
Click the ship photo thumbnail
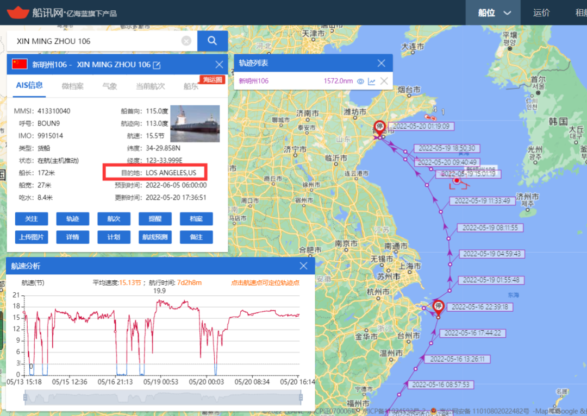pos(195,124)
